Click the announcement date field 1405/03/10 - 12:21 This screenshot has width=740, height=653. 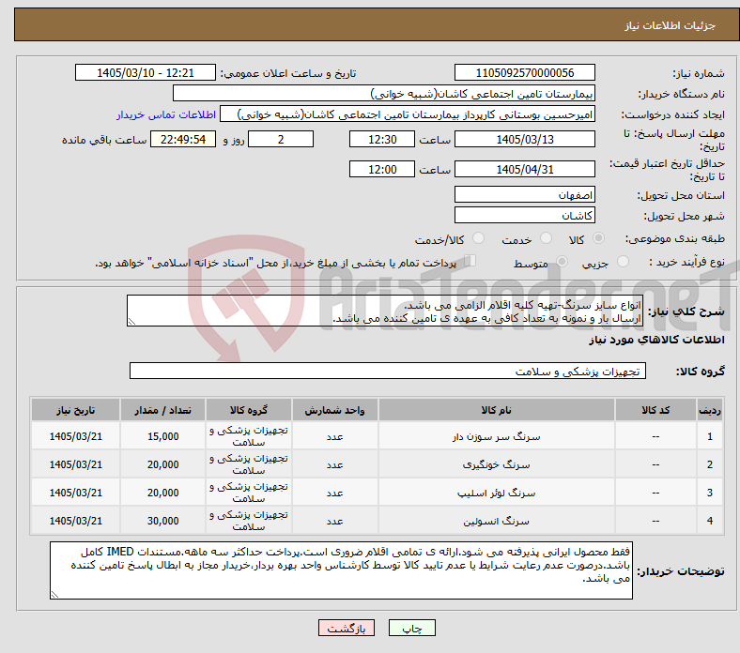pos(146,72)
